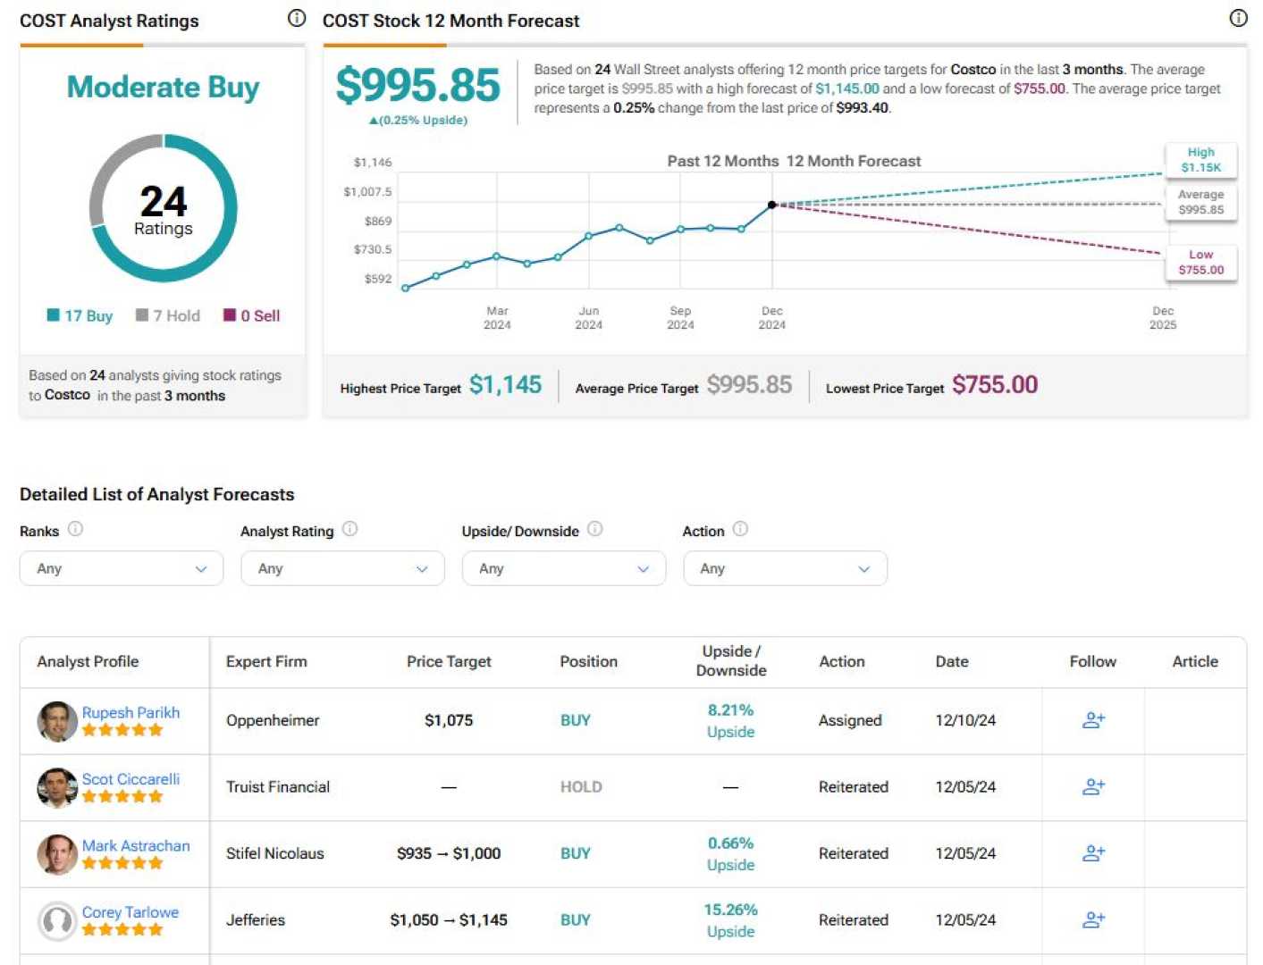Follow analyst Corey Tarlowe
The width and height of the screenshot is (1263, 965).
click(1093, 920)
